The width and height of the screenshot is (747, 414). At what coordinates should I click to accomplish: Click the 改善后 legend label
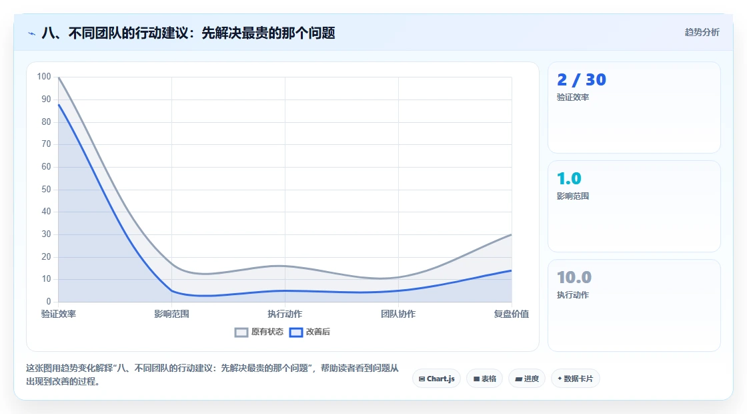point(317,332)
